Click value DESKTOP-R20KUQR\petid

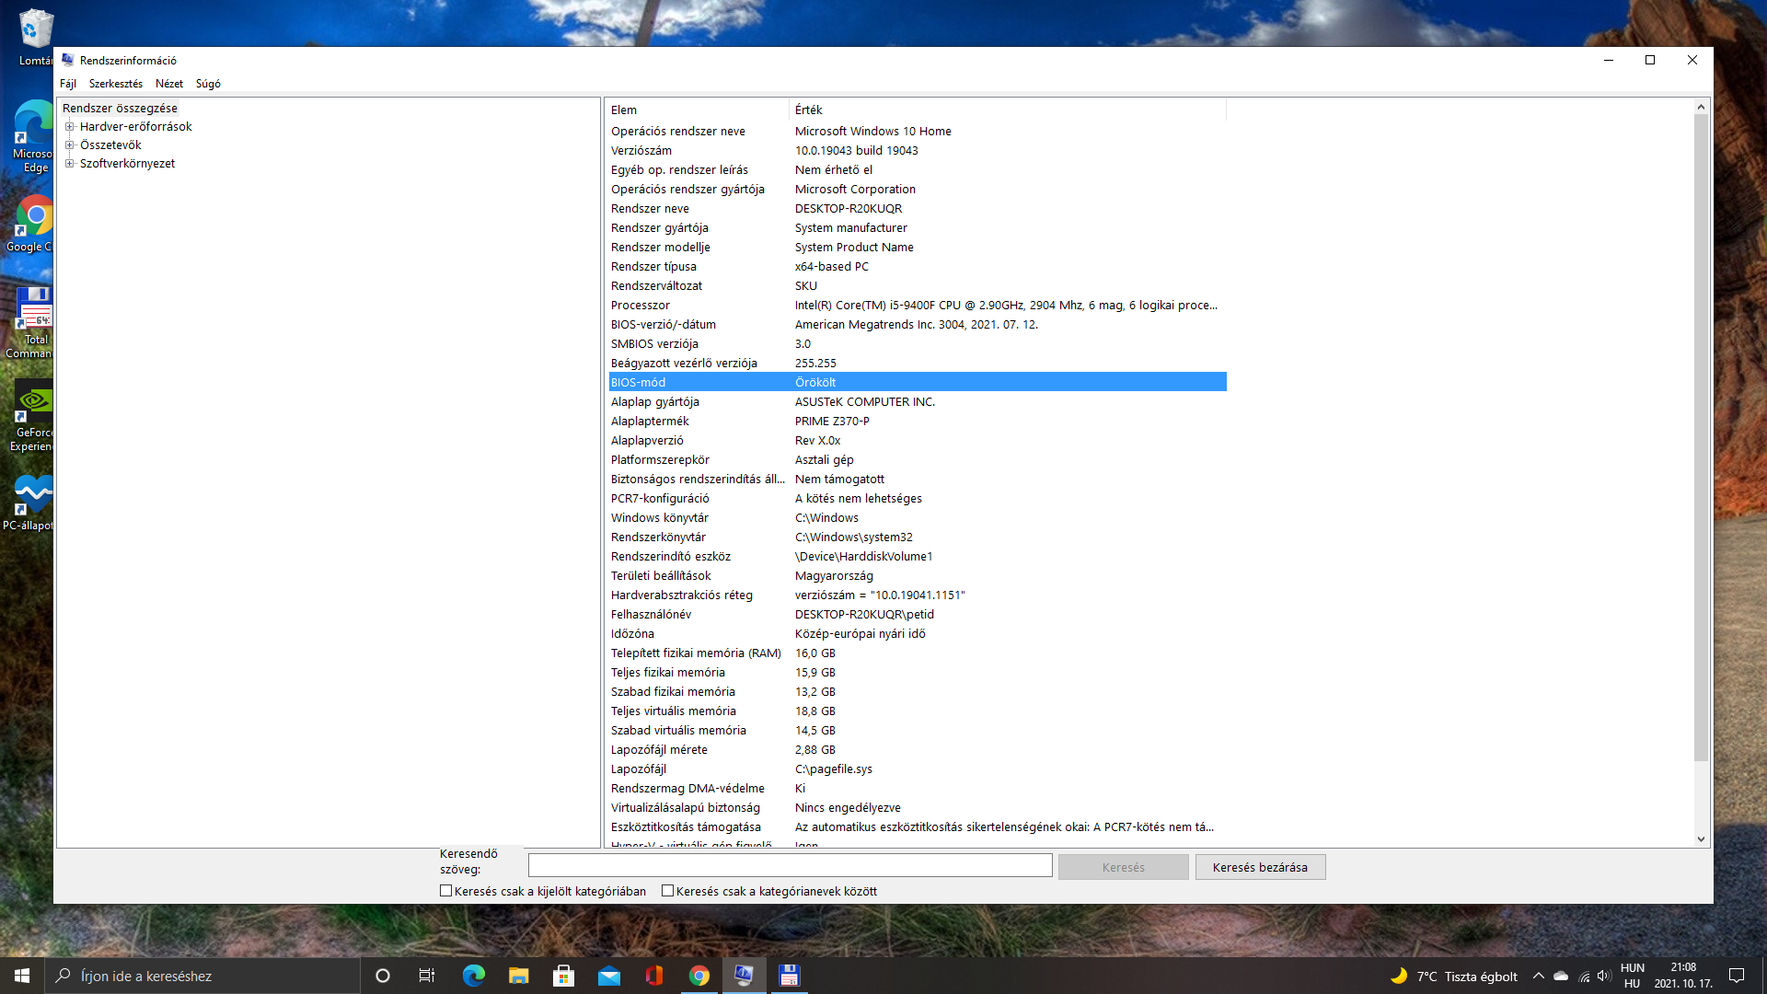point(864,615)
